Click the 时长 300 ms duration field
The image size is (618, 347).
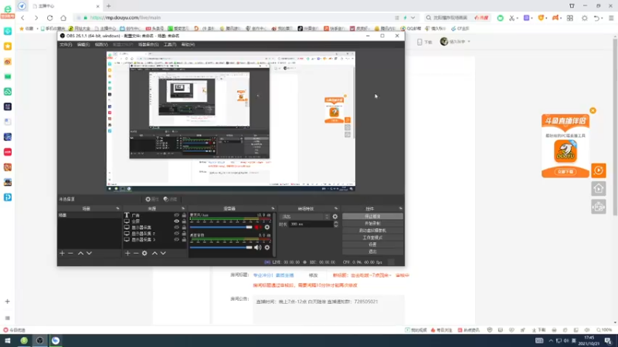(x=311, y=224)
